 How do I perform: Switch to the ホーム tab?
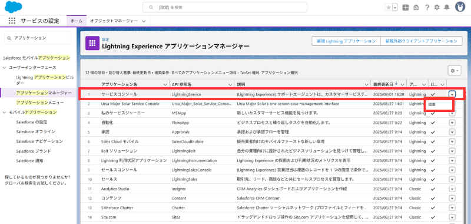(77, 21)
